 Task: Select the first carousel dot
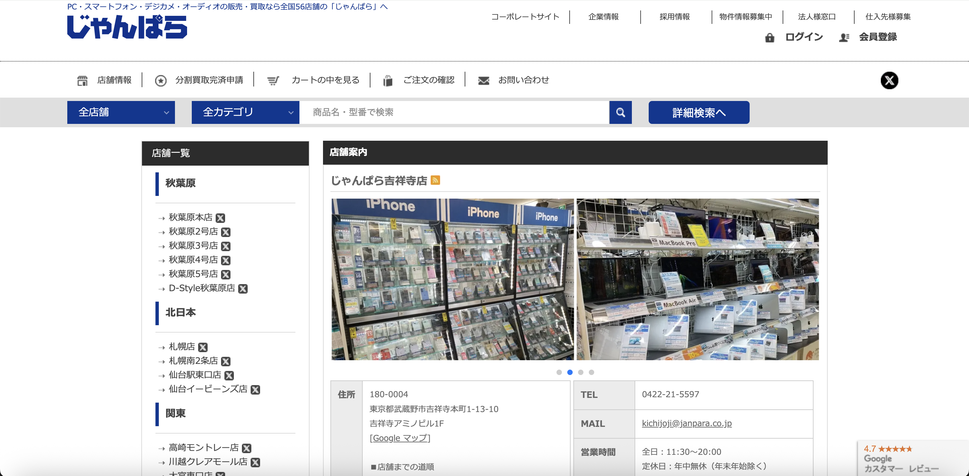click(559, 372)
